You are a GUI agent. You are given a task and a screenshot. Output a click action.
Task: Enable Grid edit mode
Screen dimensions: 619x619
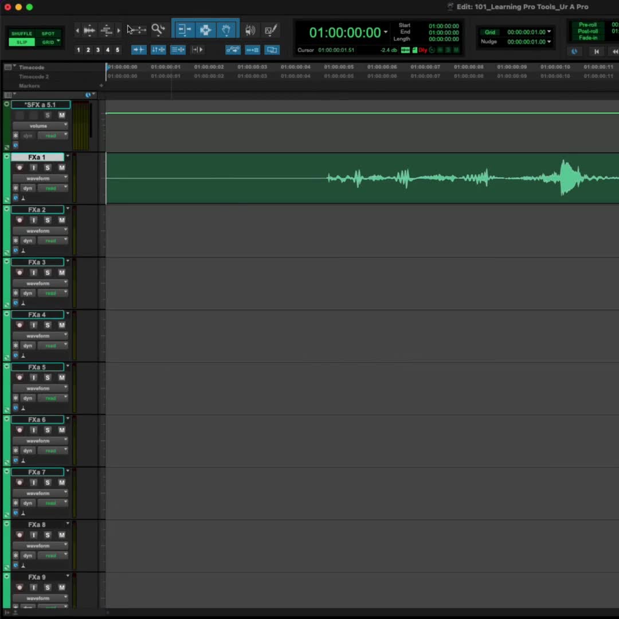coord(48,42)
